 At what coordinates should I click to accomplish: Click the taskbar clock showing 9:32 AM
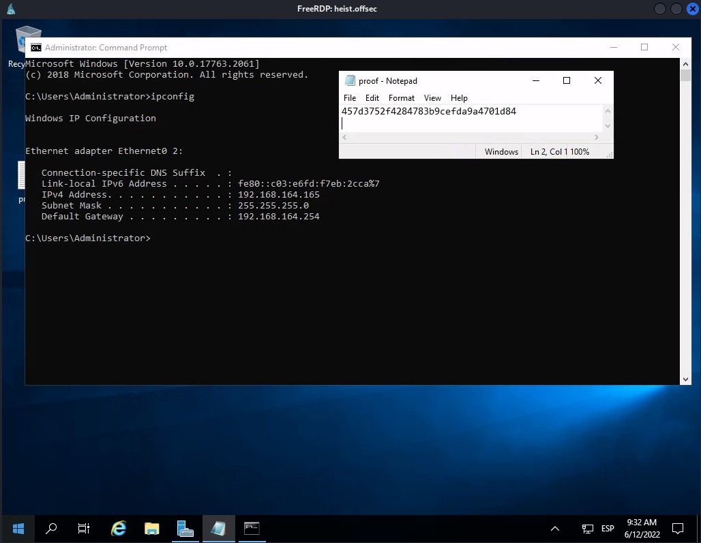click(642, 528)
